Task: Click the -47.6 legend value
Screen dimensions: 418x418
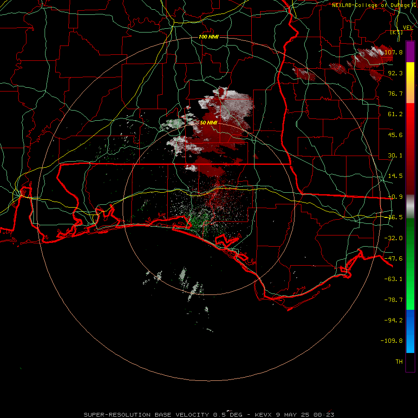Action: pyautogui.click(x=393, y=259)
